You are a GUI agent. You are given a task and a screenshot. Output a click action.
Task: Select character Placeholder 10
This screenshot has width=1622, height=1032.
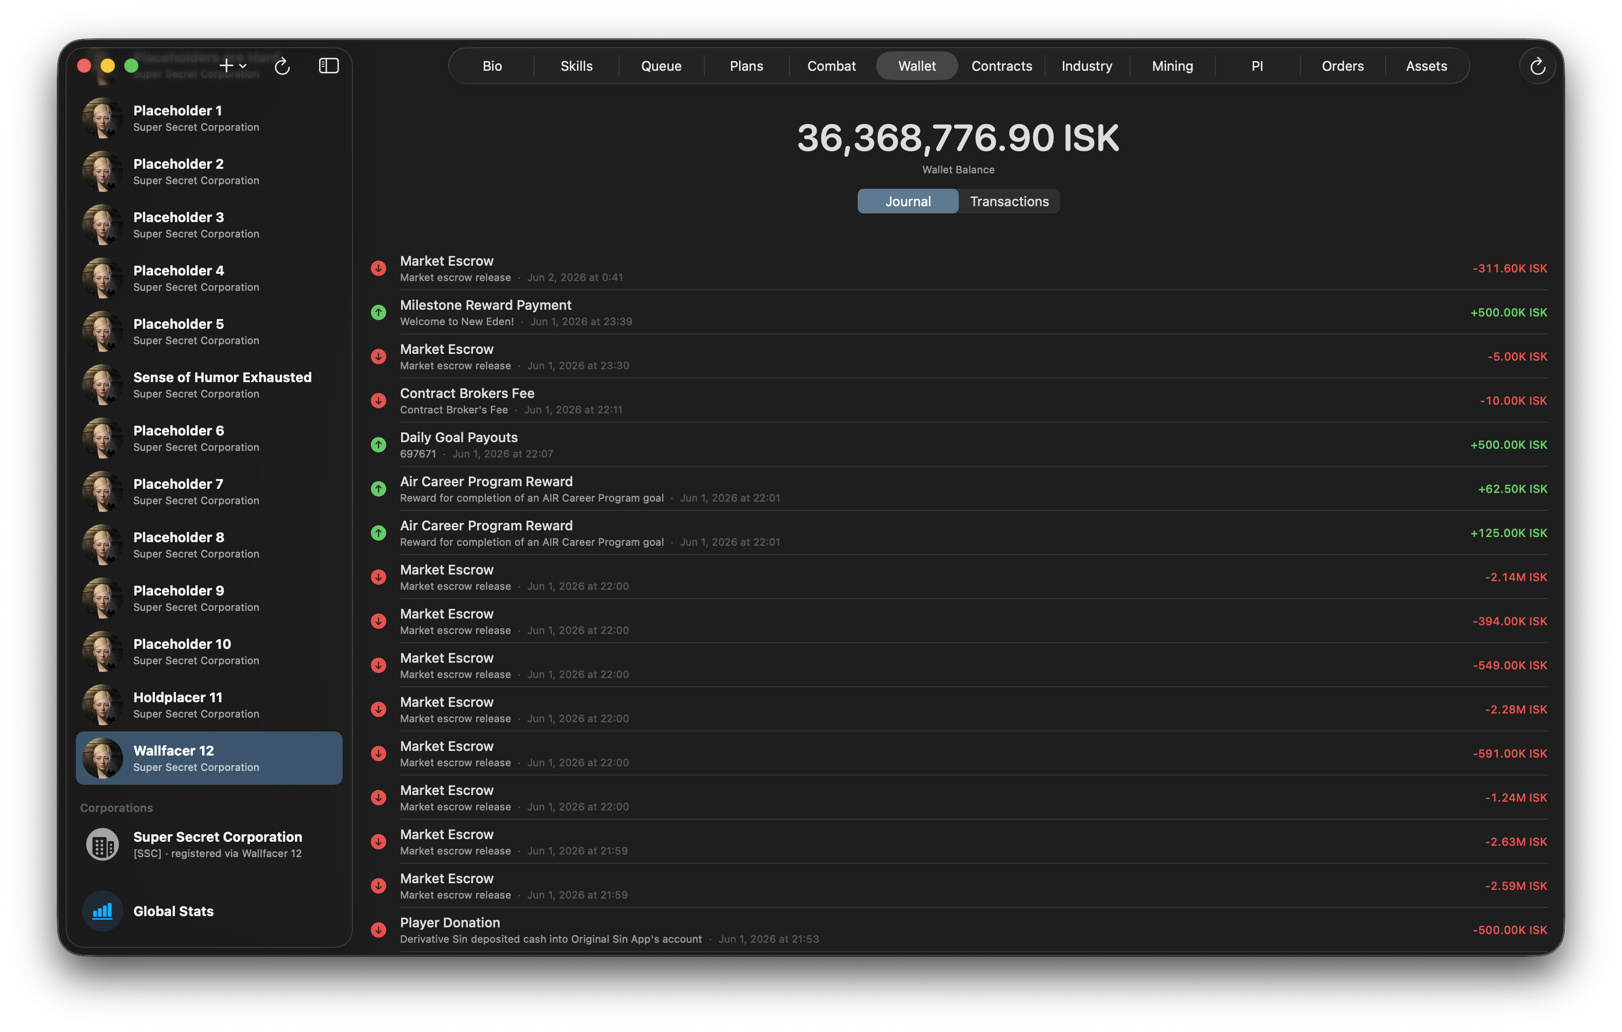209,651
